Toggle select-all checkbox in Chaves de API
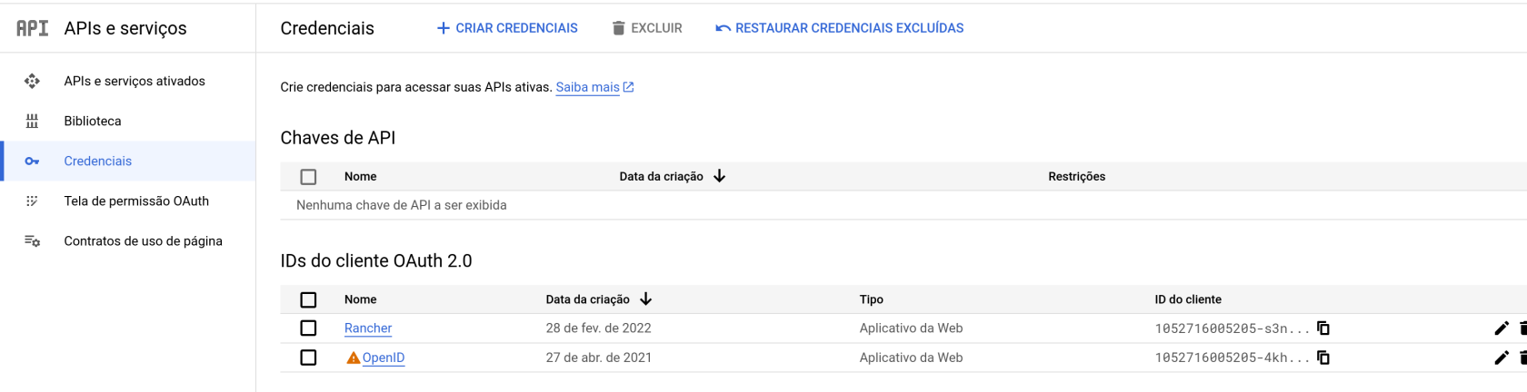The image size is (1527, 392). click(x=308, y=177)
